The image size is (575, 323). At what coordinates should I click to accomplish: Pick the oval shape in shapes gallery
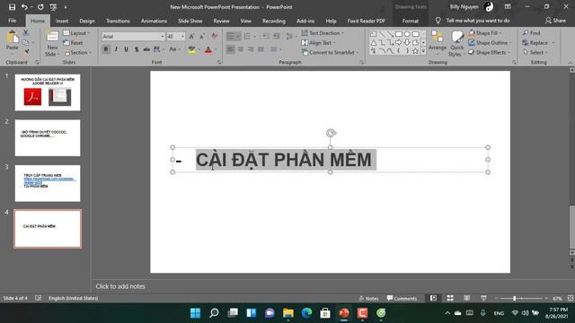pos(407,34)
